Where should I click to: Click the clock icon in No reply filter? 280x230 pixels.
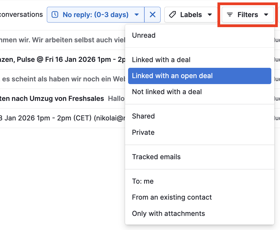point(55,15)
